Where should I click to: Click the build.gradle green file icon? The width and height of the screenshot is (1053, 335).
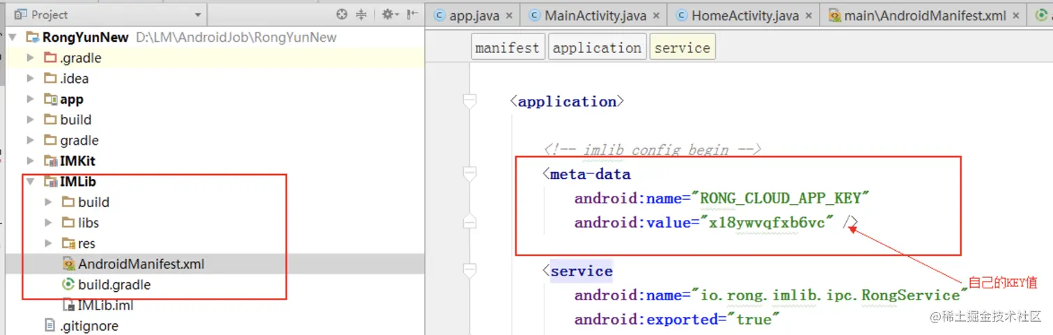(x=68, y=284)
